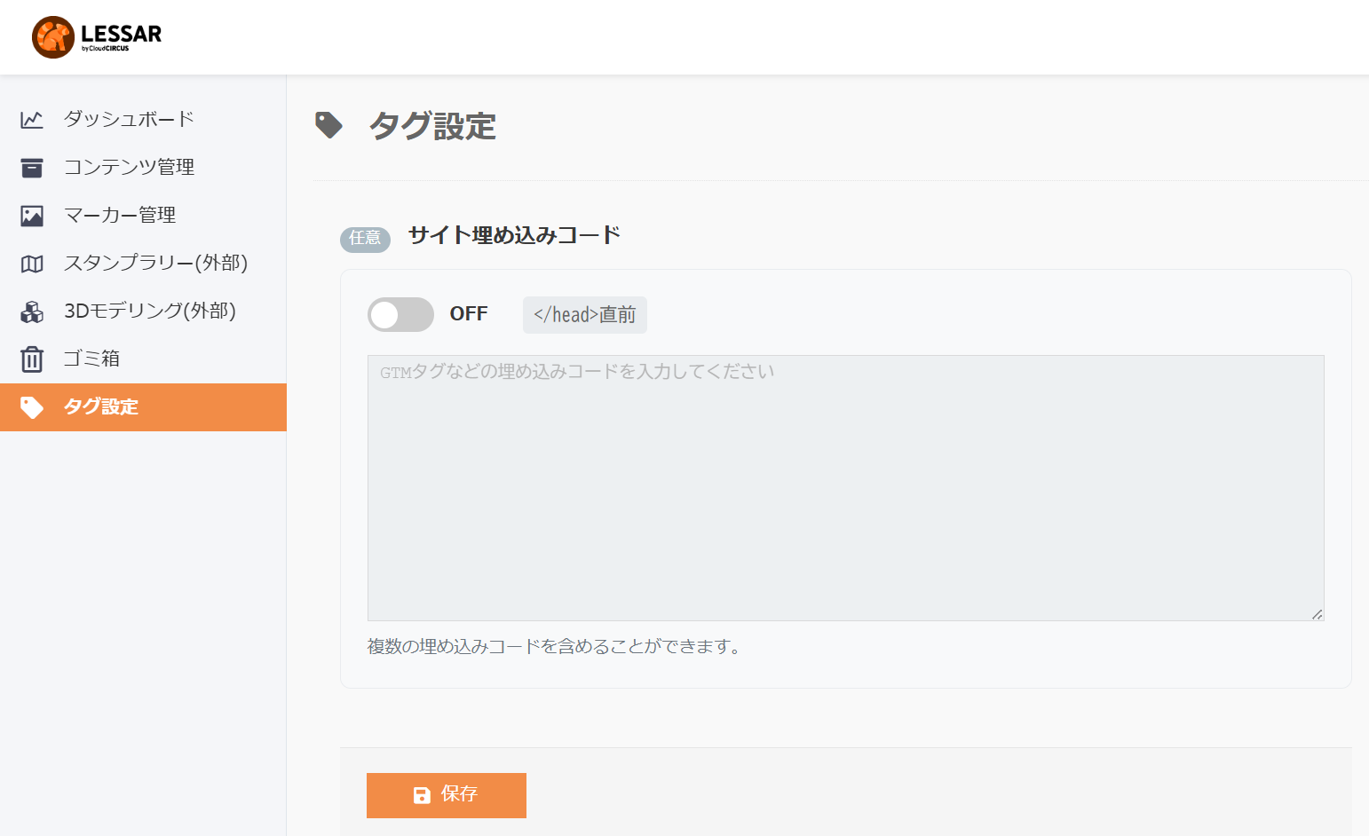The width and height of the screenshot is (1369, 836).
Task: Click the LESSAR logo
Action: click(x=97, y=37)
